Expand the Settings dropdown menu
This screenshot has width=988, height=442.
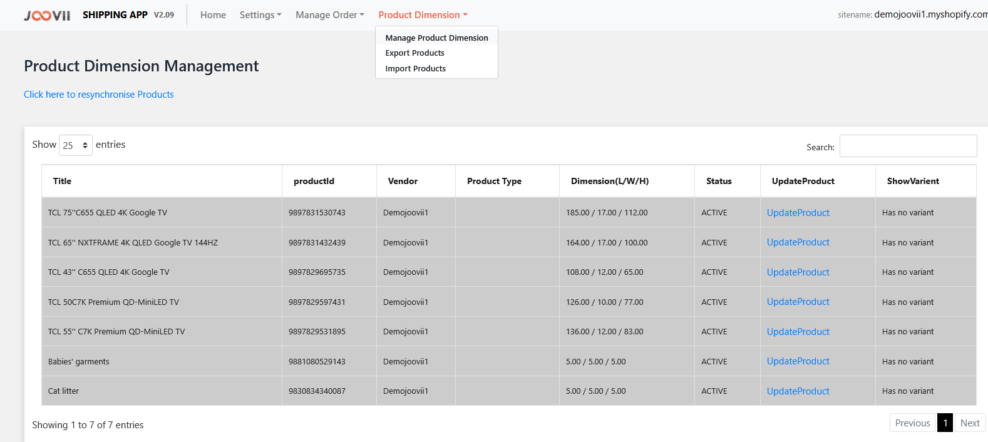[x=260, y=15]
